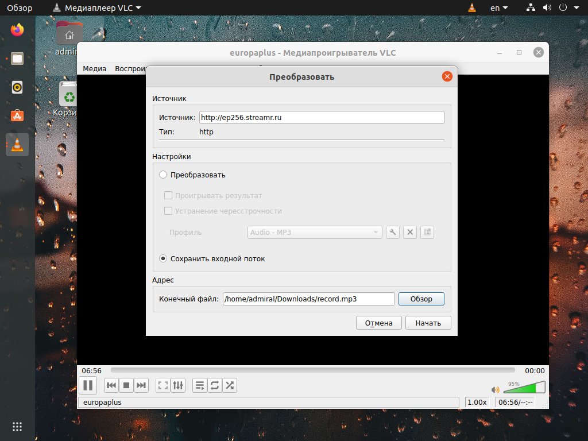Click the system volume icon in top bar

pos(547,7)
